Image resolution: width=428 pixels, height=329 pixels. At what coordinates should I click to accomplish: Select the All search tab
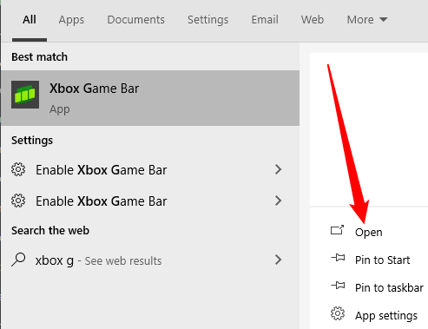30,20
